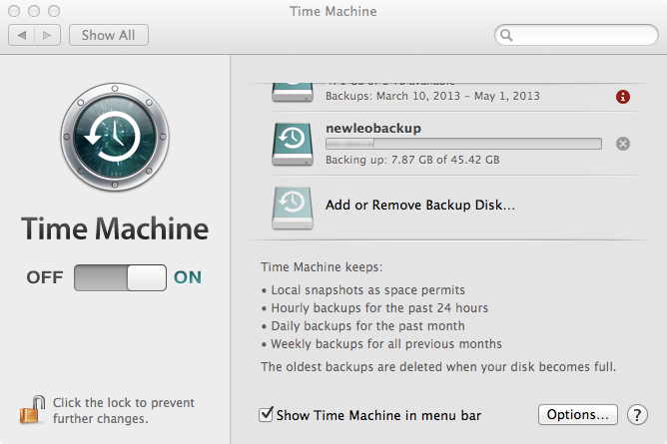Click the Add or Remove Backup Disk icon
Image resolution: width=667 pixels, height=444 pixels.
[x=293, y=208]
